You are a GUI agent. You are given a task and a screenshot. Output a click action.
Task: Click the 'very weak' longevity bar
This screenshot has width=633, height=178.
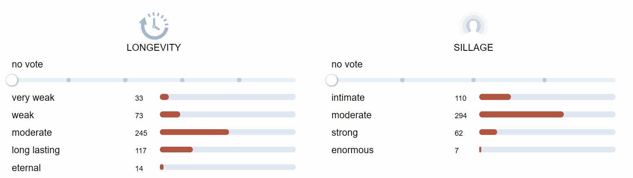pyautogui.click(x=228, y=97)
